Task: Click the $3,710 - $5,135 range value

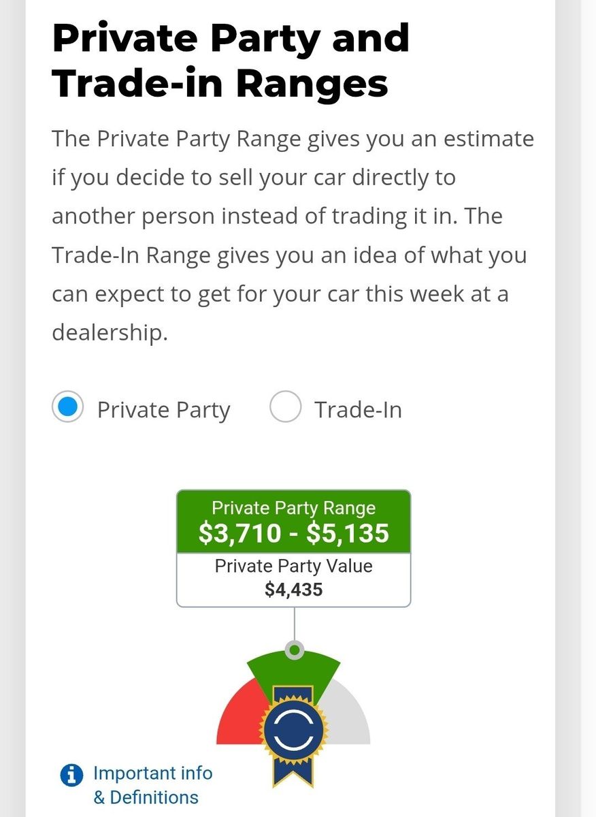Action: 294,533
